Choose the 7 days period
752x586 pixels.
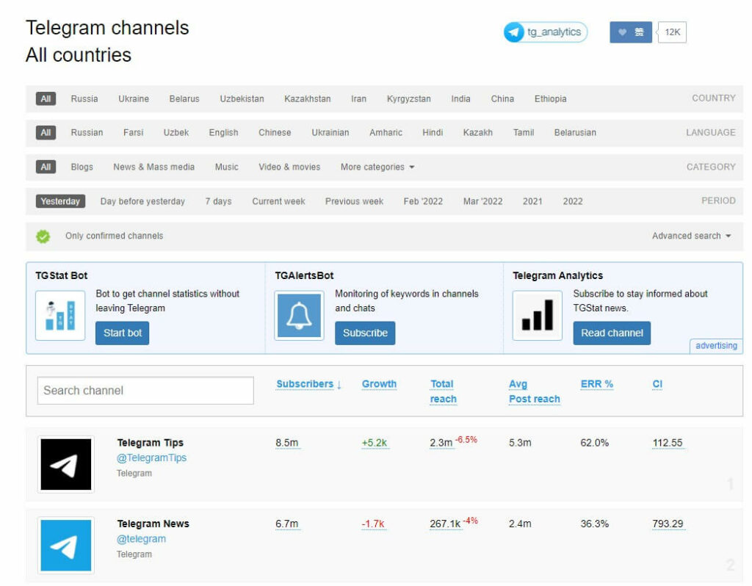coord(218,201)
